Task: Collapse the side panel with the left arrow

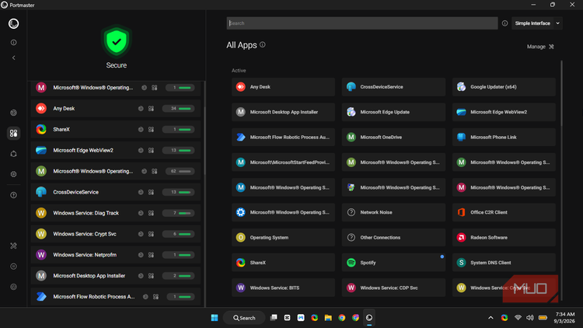Action: tap(14, 58)
